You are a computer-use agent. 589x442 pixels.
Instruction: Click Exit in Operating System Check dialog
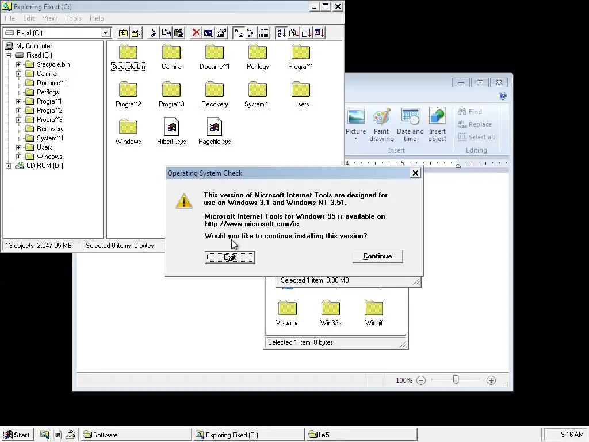coord(230,257)
